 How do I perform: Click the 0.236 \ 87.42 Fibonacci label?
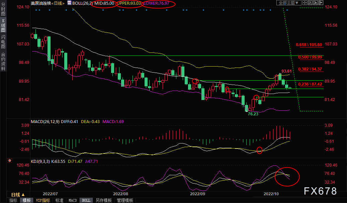[310, 84]
